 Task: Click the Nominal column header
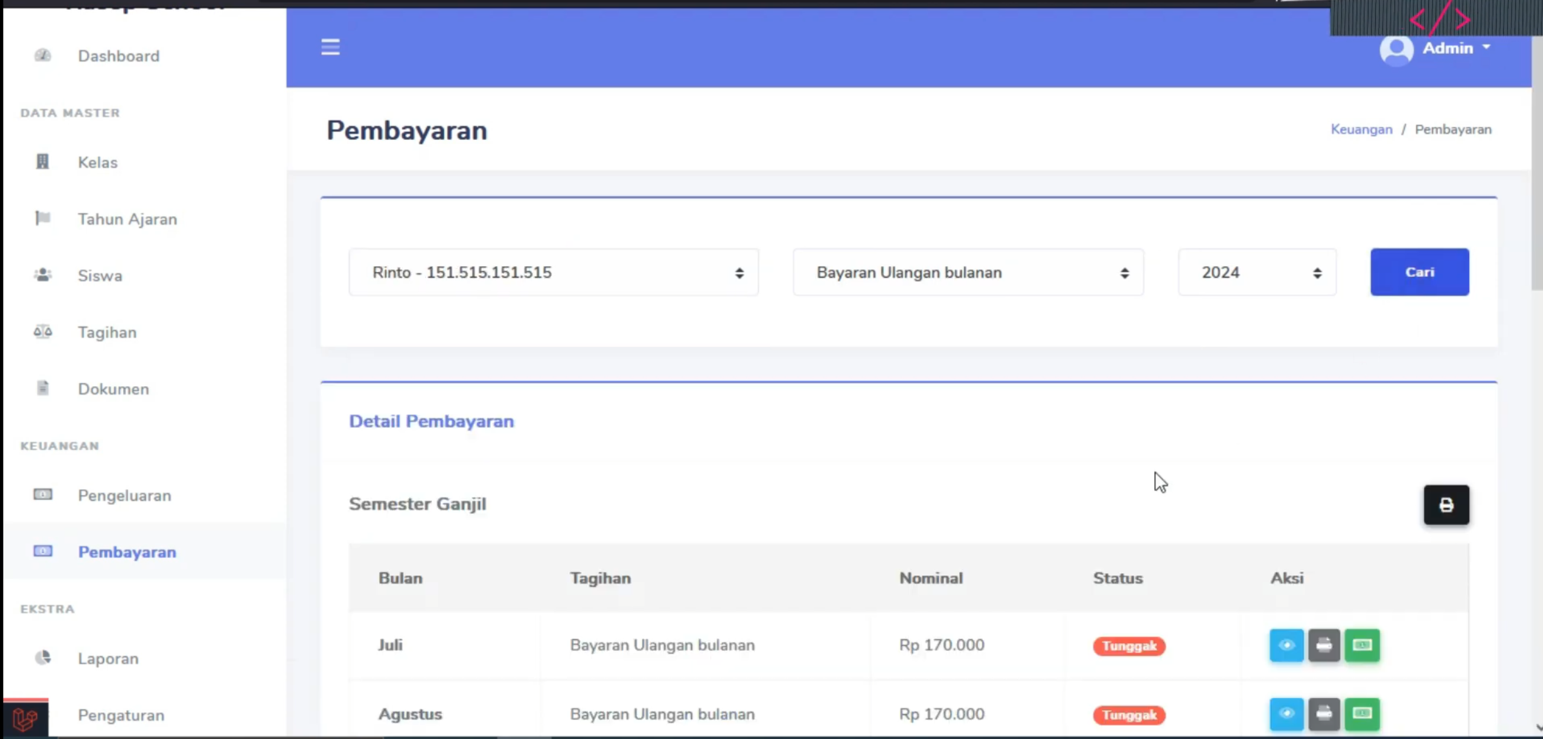point(931,578)
